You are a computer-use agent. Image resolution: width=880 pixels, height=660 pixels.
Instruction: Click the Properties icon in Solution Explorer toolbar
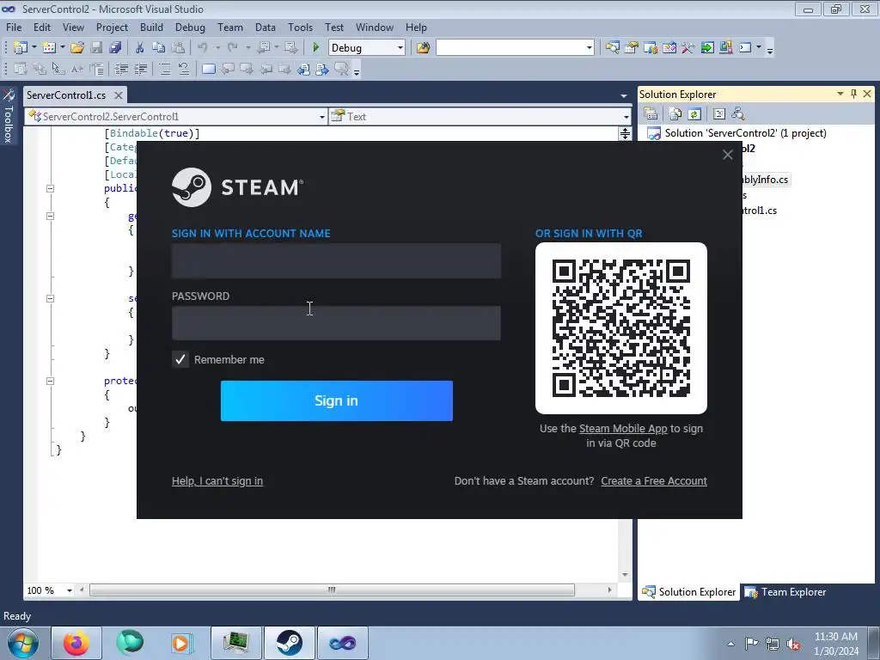(651, 114)
